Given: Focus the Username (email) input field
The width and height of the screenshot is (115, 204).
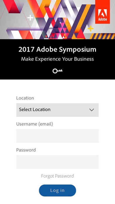Looking at the screenshot, I should coord(58,136).
